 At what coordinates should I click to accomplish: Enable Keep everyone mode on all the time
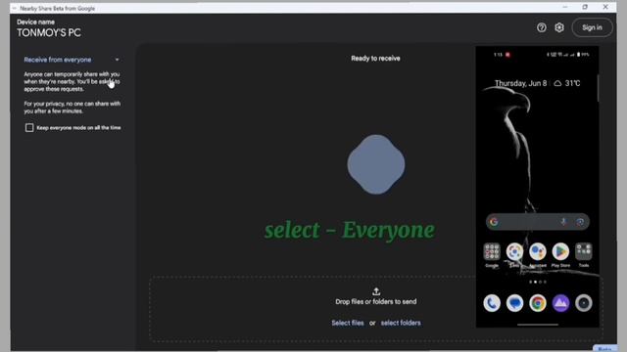pyautogui.click(x=29, y=128)
